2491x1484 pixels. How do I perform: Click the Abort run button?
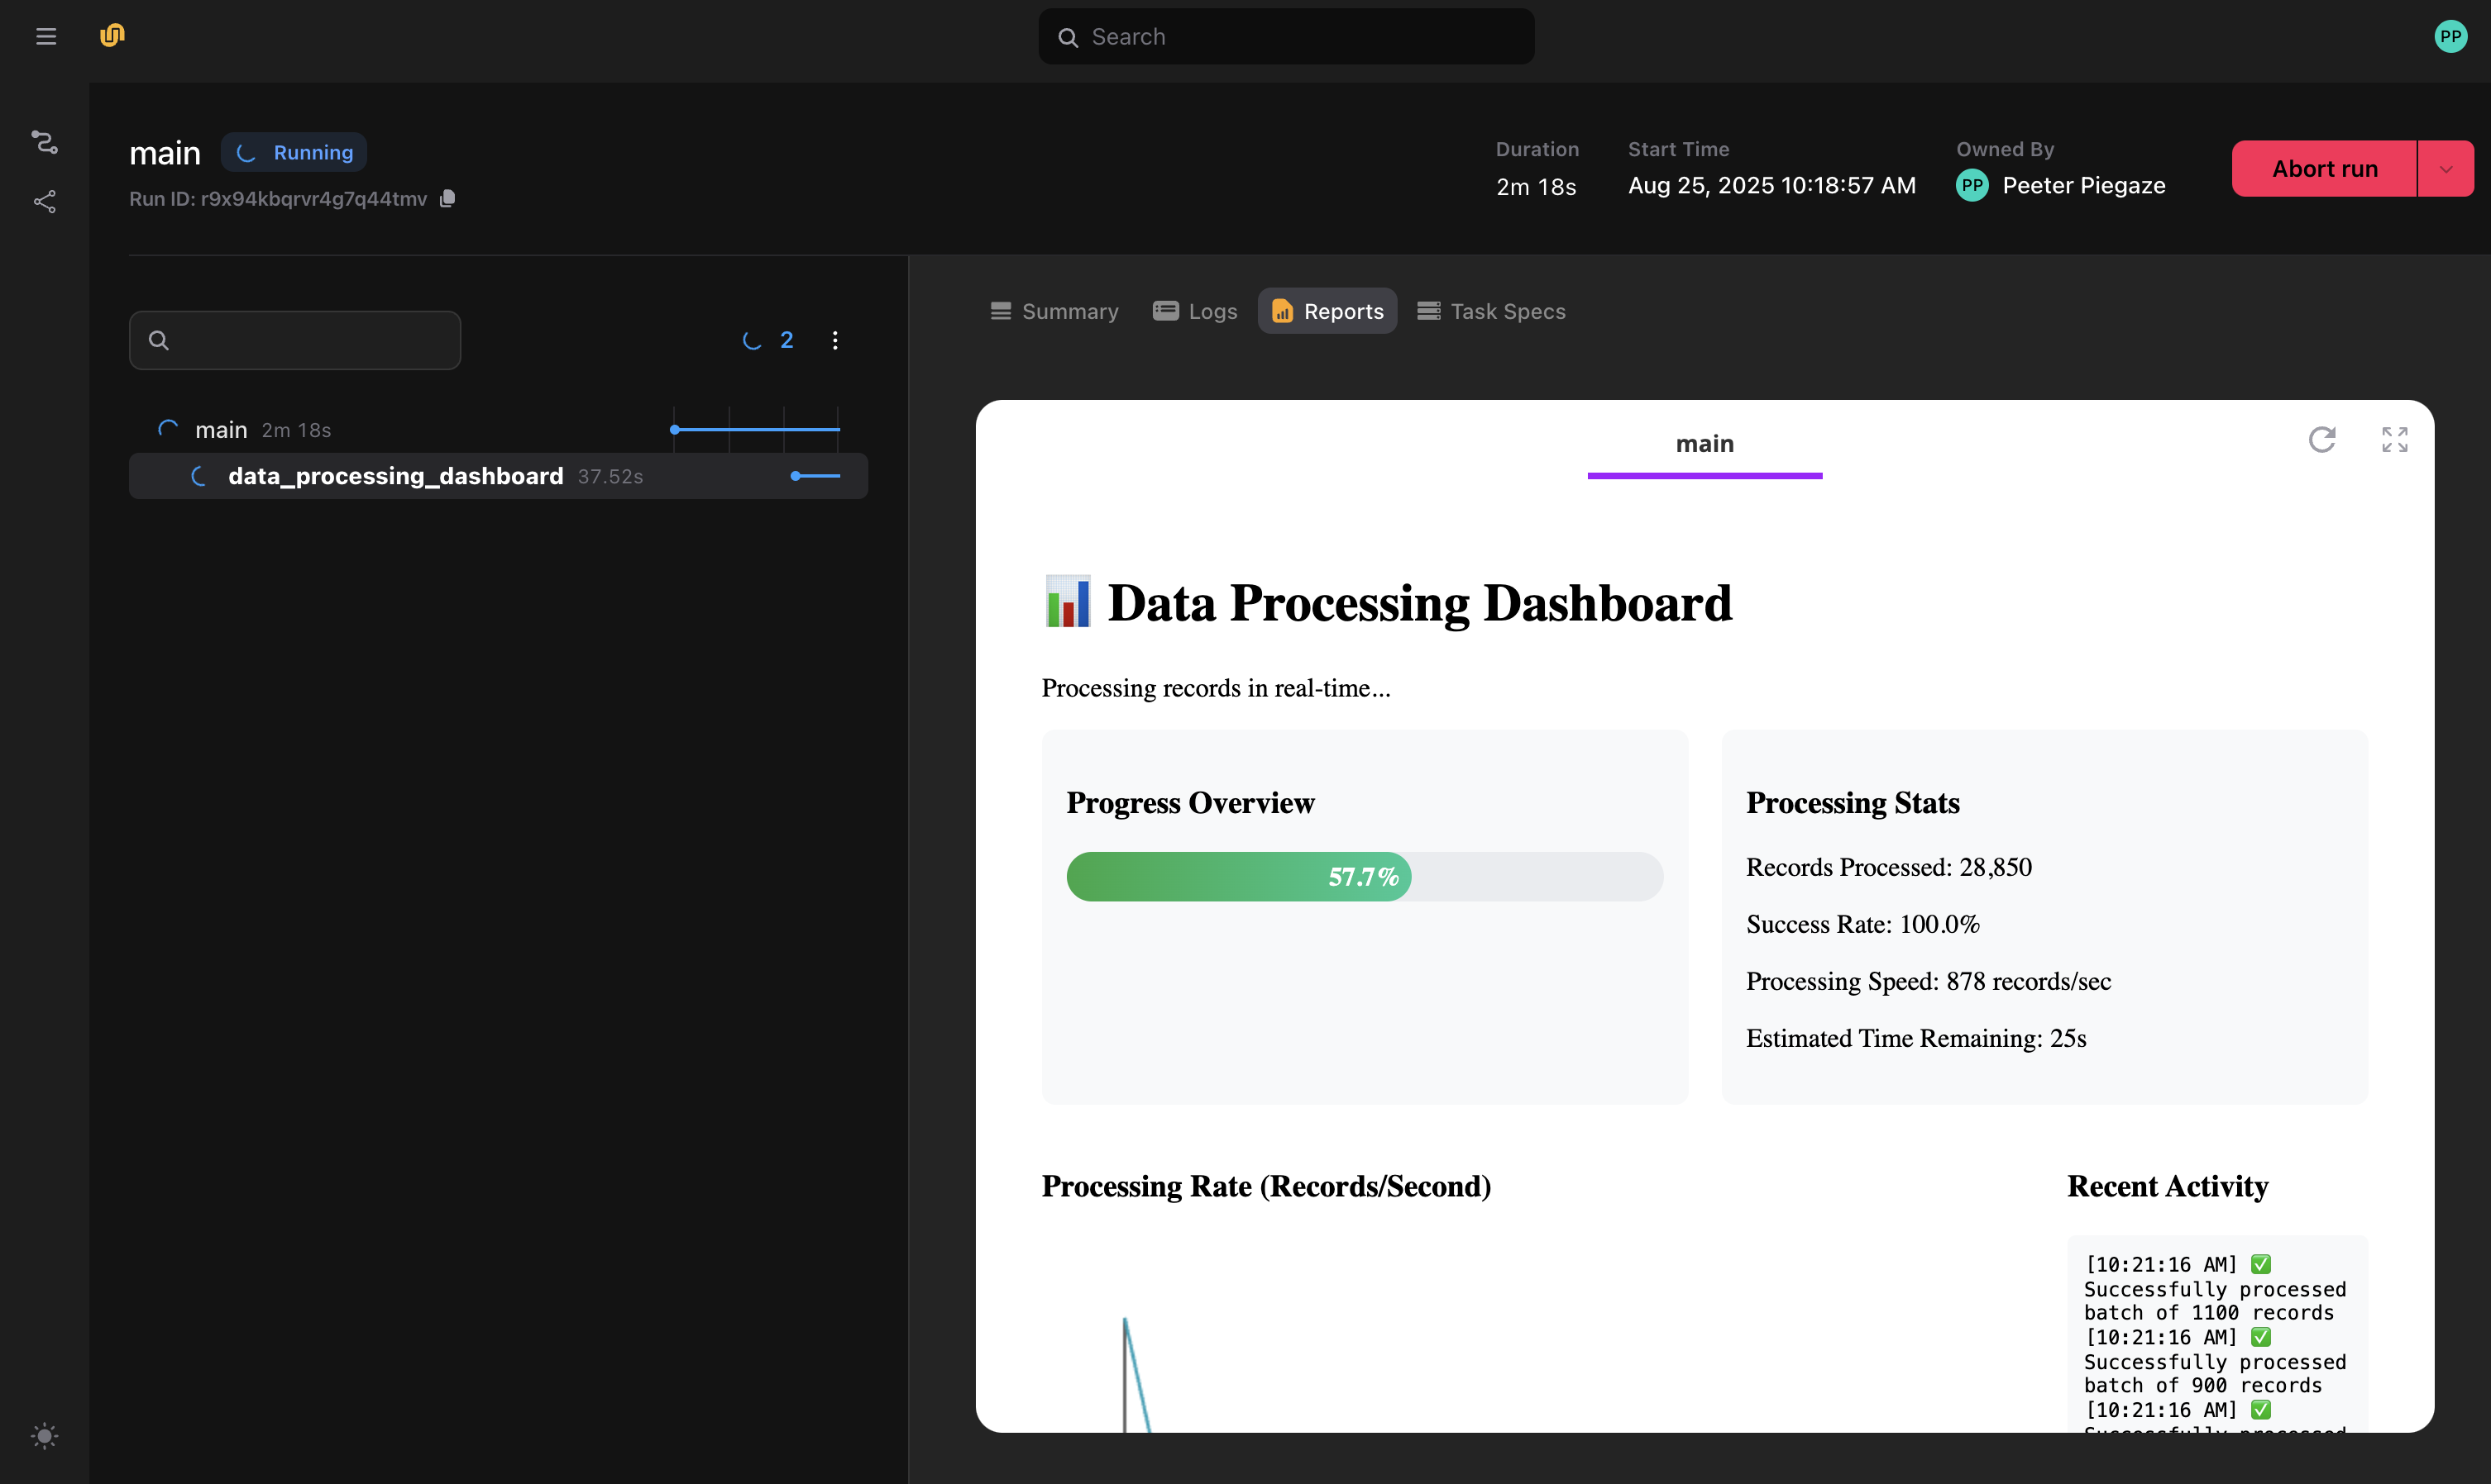2324,168
